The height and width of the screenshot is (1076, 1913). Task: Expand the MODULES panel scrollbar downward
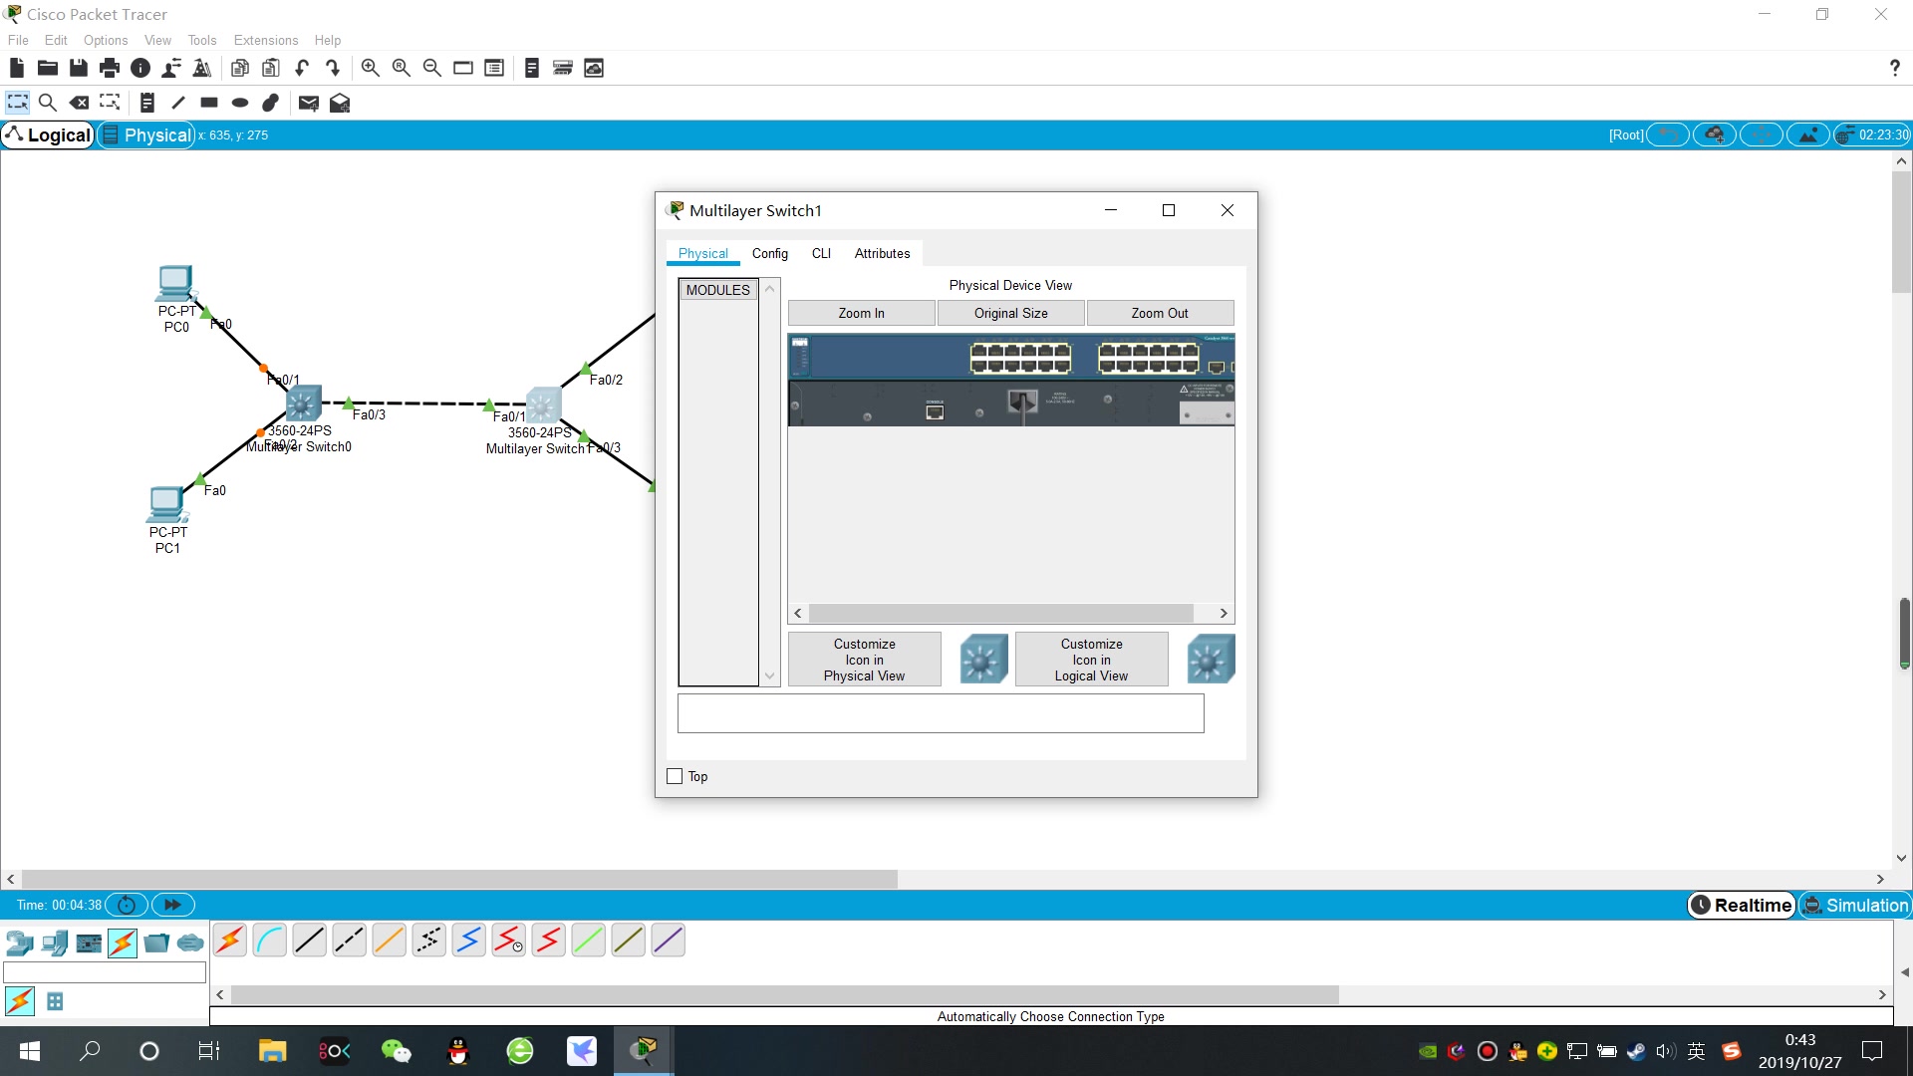768,676
